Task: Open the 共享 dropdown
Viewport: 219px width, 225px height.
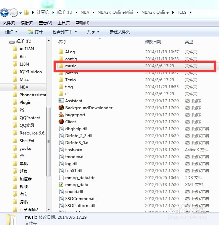Action: pyautogui.click(x=93, y=32)
